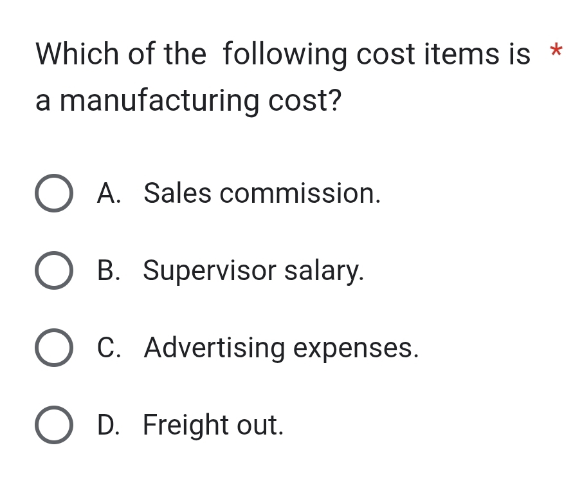Click the 'Which of the following' question line

pos(283,55)
